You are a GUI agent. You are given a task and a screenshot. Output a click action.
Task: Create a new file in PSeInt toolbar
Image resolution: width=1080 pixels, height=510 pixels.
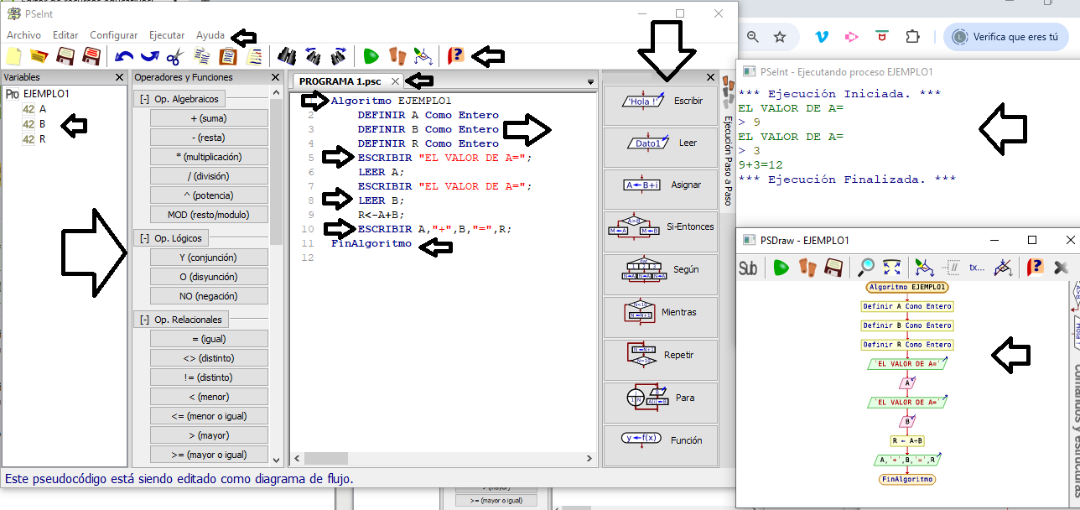click(x=14, y=57)
